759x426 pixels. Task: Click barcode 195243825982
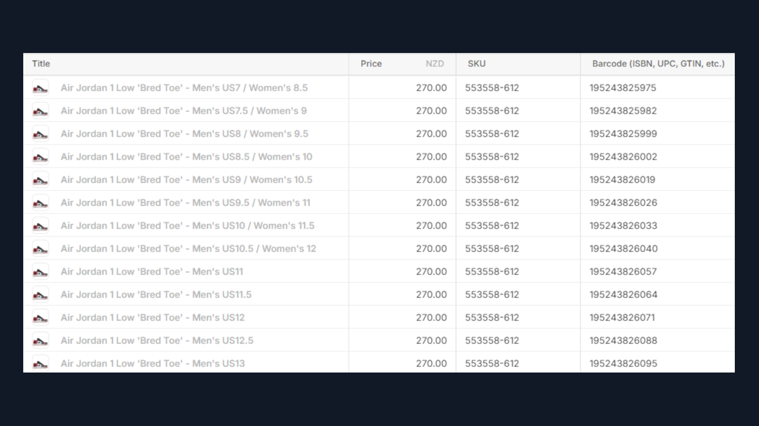623,111
